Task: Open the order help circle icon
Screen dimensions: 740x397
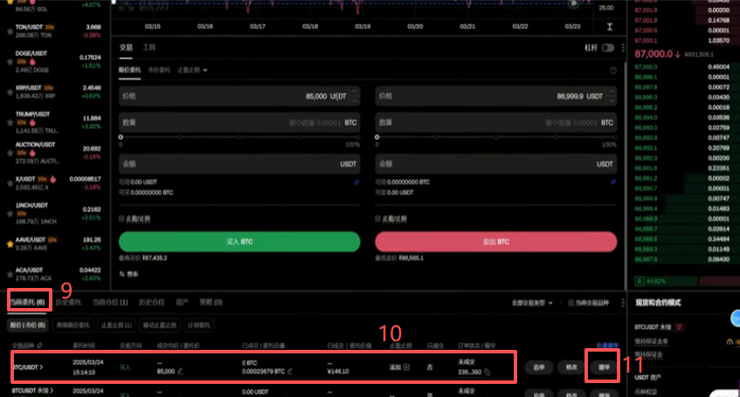Action: pyautogui.click(x=613, y=71)
